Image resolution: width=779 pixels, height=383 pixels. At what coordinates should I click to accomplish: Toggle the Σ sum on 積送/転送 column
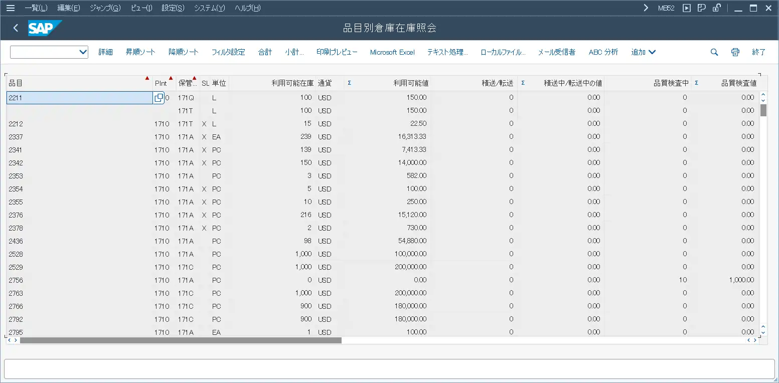tap(523, 83)
